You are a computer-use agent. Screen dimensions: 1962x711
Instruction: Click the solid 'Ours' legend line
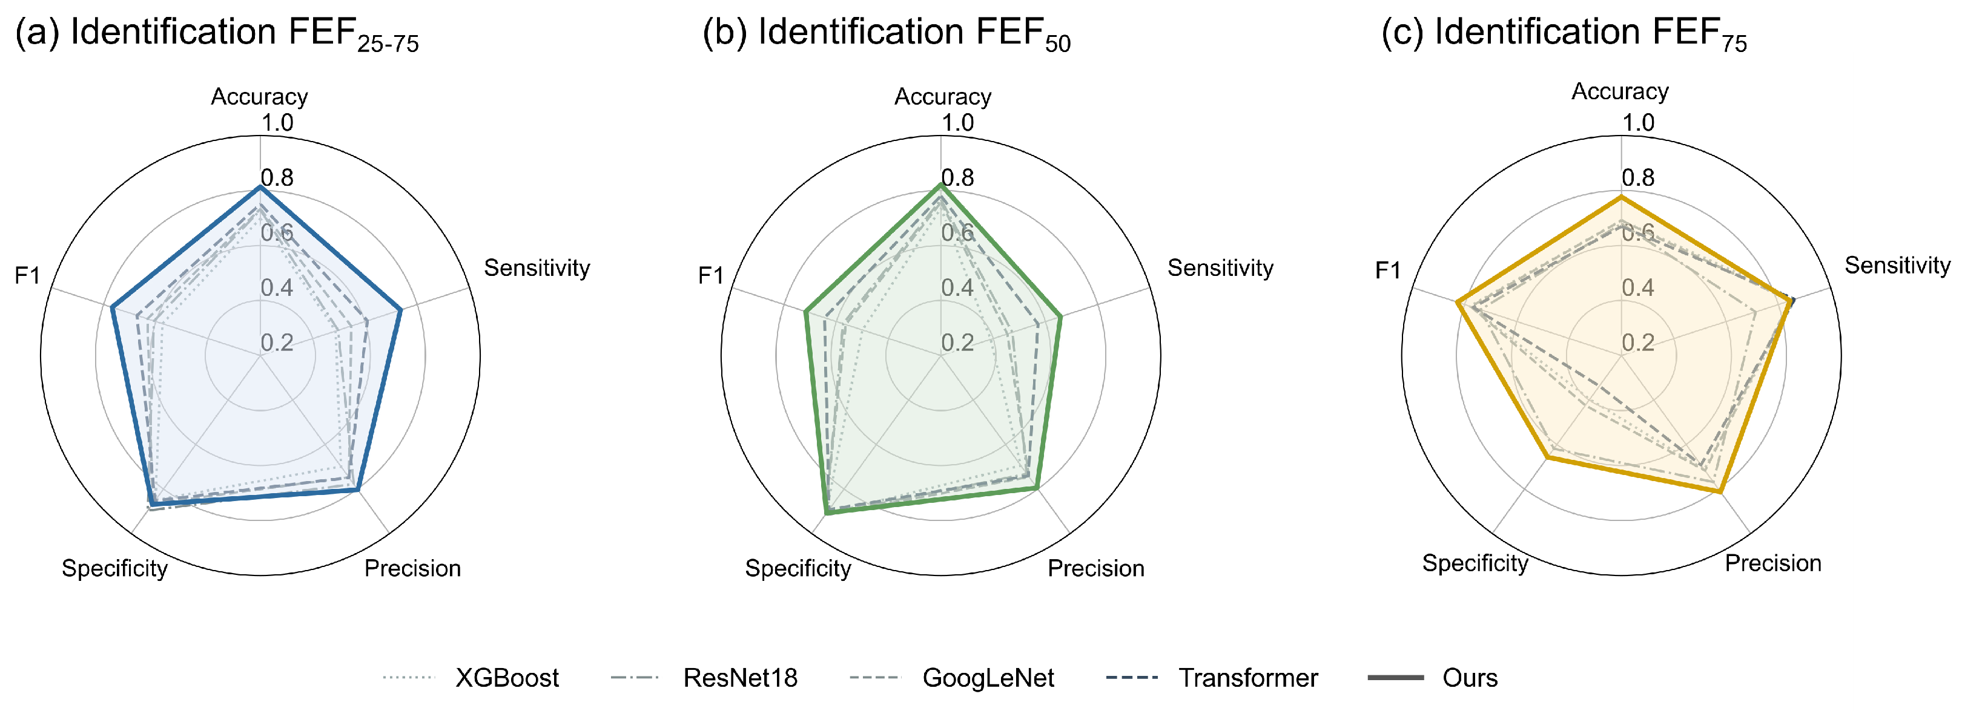pos(1395,678)
